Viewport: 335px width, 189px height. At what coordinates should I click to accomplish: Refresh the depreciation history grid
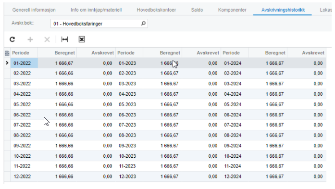12,39
